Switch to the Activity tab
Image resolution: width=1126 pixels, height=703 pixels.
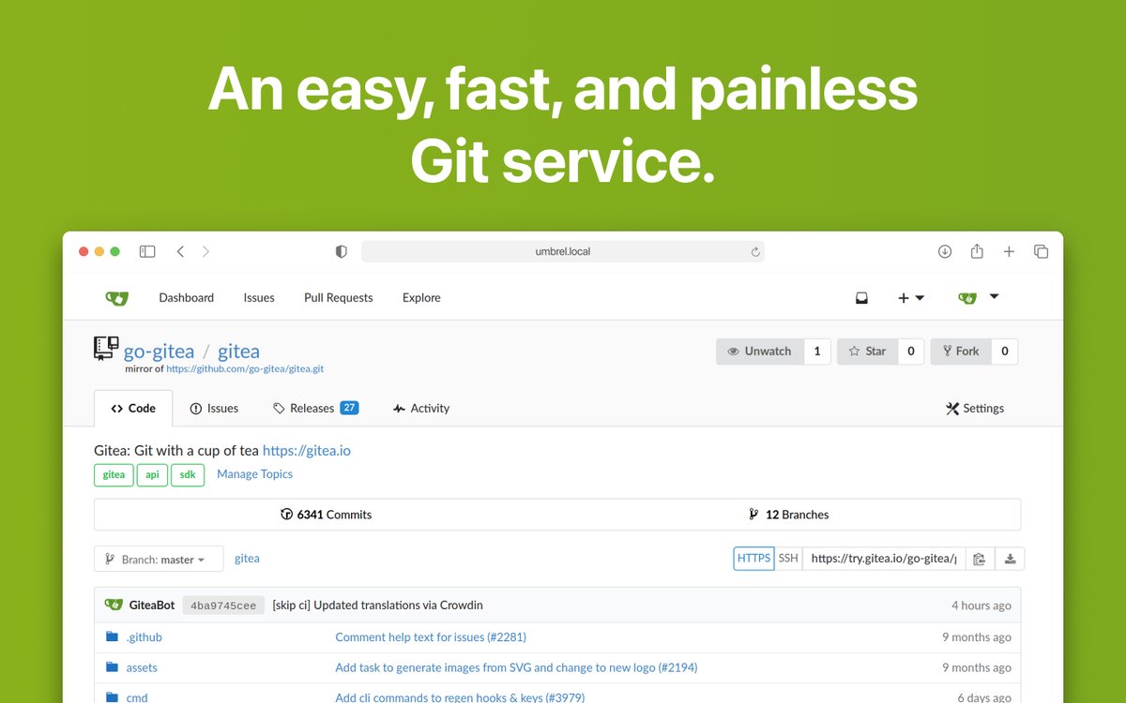click(421, 409)
